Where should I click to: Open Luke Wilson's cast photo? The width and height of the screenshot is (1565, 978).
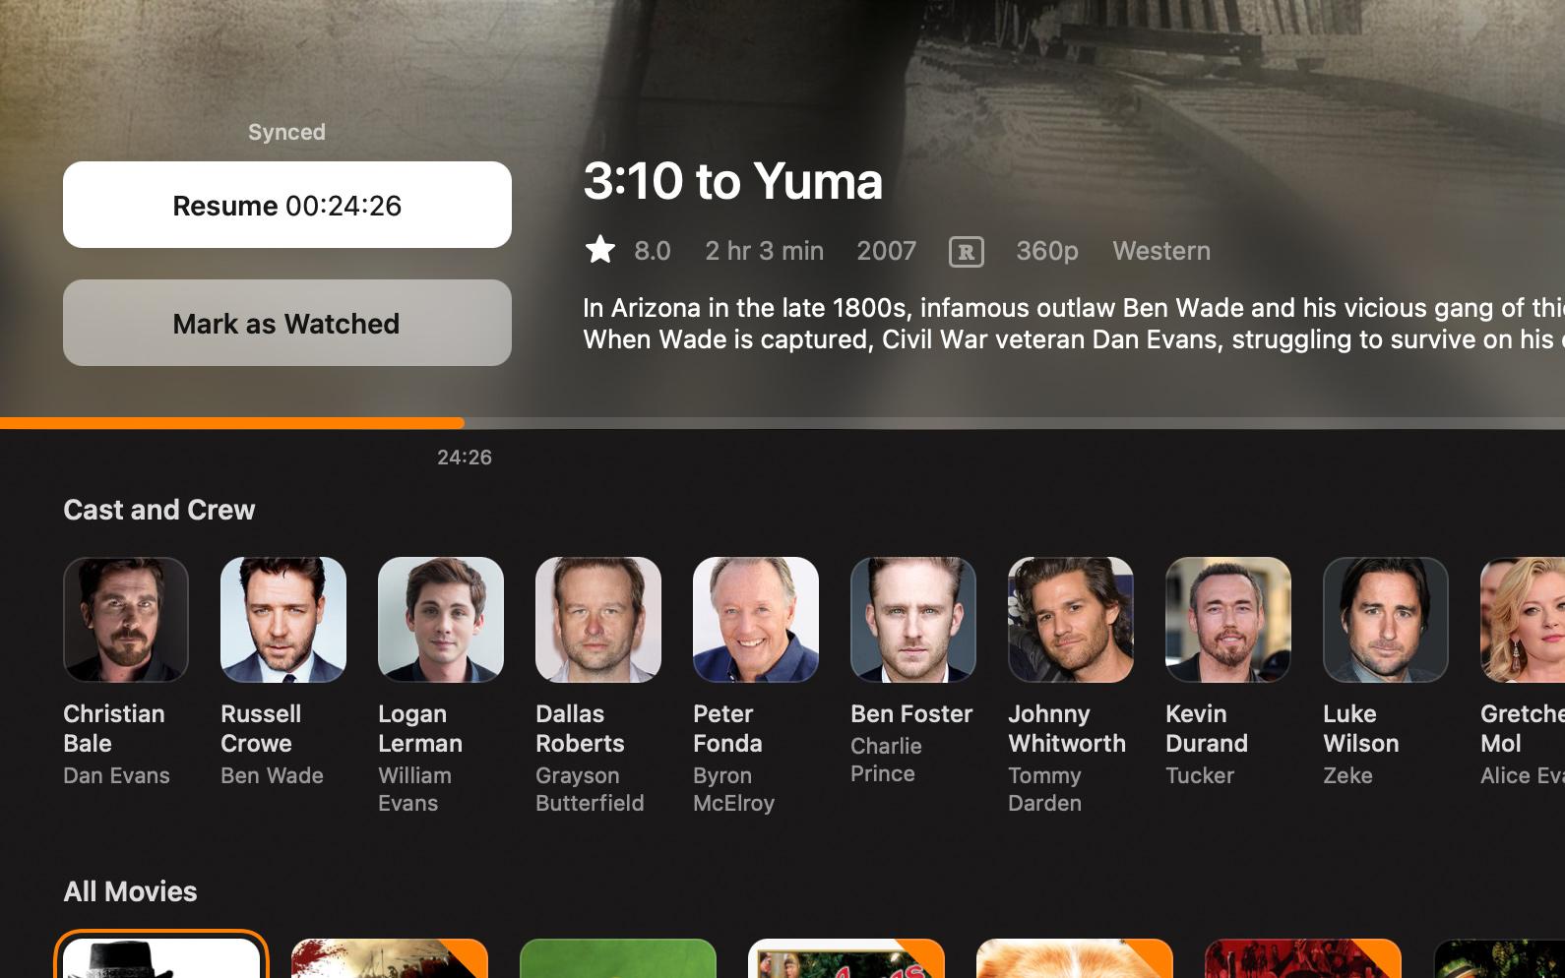[x=1386, y=620]
